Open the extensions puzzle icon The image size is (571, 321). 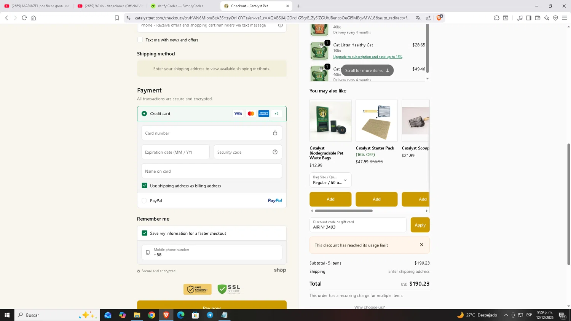click(497, 18)
